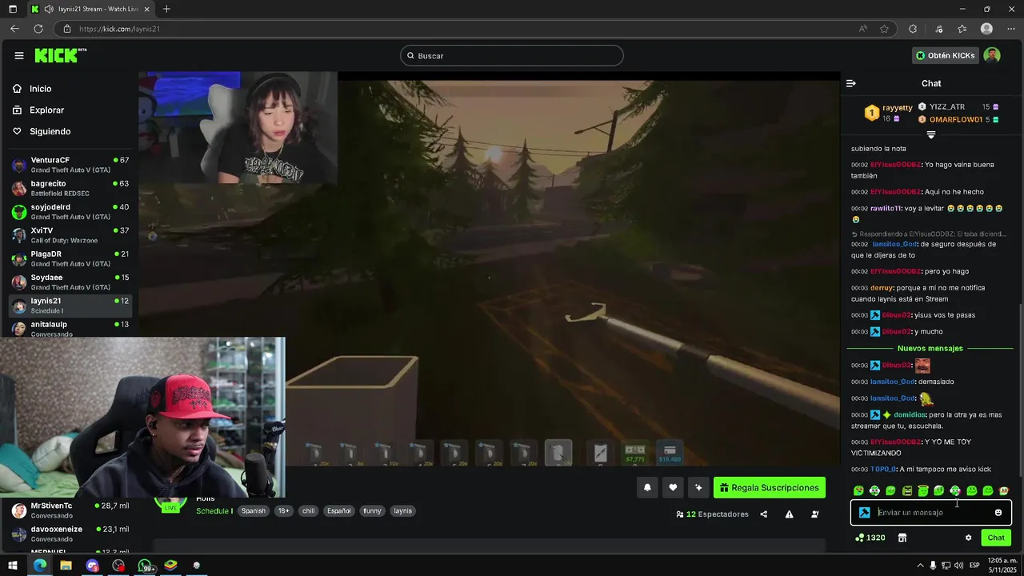The height and width of the screenshot is (576, 1024).
Task: Click the heart follow button
Action: click(673, 488)
